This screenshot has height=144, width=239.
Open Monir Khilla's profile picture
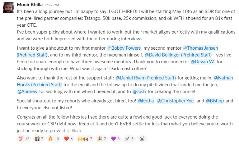click(x=8, y=8)
